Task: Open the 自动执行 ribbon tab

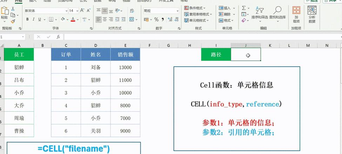Action: pyautogui.click(x=143, y=1)
